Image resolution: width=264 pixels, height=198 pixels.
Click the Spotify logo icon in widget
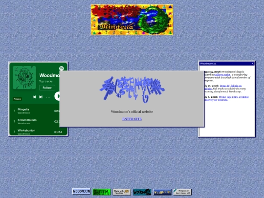61,68
